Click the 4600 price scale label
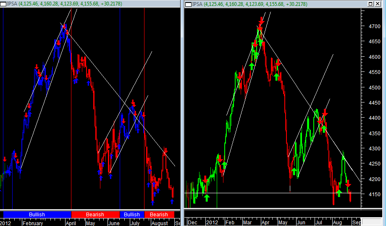386x226 pixels. tap(374, 57)
